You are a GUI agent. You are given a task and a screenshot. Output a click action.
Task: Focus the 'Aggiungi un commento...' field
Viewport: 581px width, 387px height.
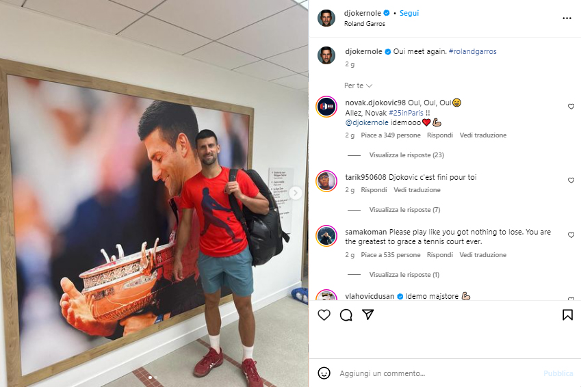437,373
